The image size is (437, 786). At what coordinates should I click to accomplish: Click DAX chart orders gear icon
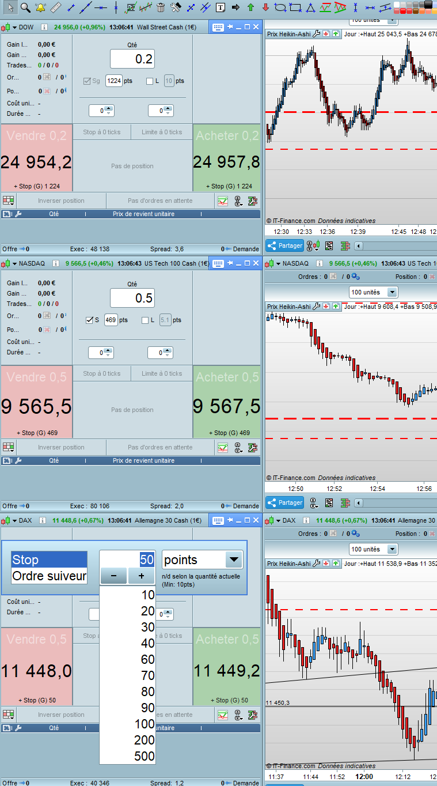click(355, 534)
